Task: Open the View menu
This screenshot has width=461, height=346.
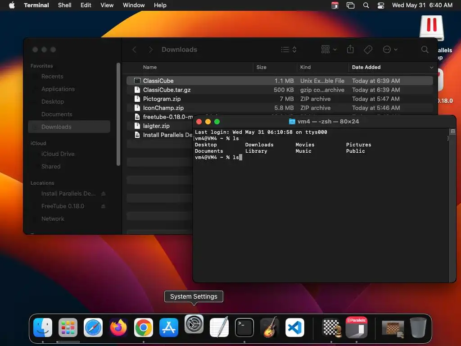Action: [x=107, y=5]
